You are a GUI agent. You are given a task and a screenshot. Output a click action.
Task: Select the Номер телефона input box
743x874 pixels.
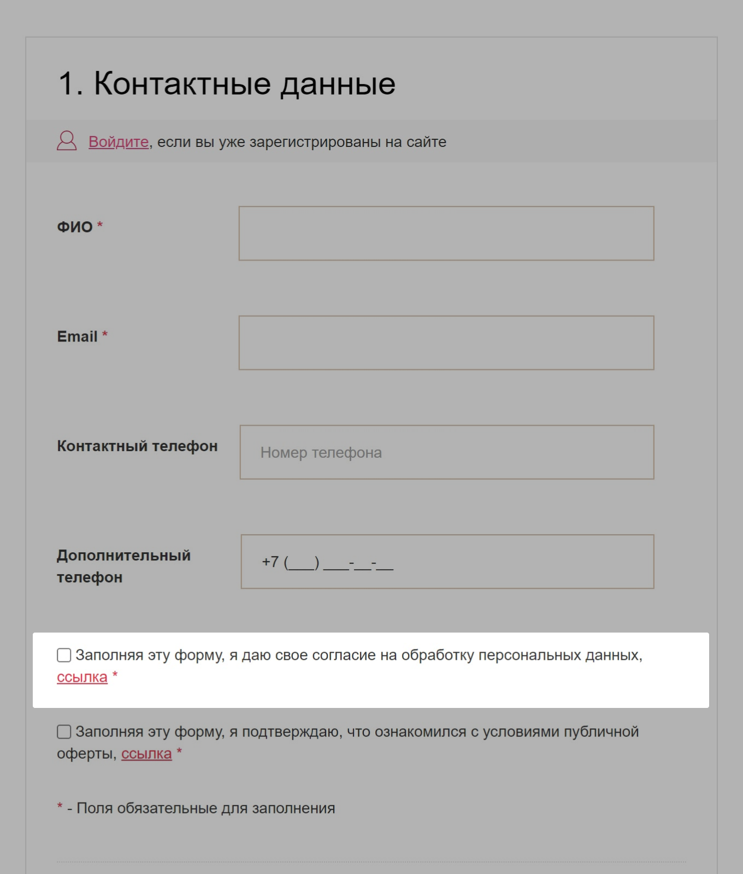point(446,452)
